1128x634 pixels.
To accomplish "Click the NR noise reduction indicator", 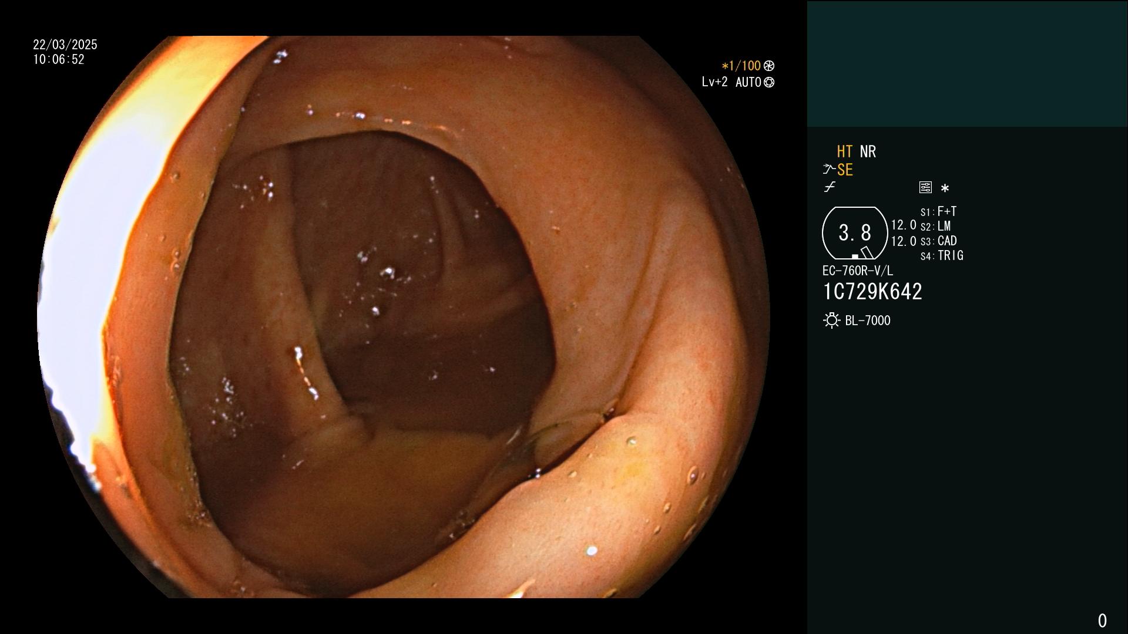I will [x=868, y=151].
